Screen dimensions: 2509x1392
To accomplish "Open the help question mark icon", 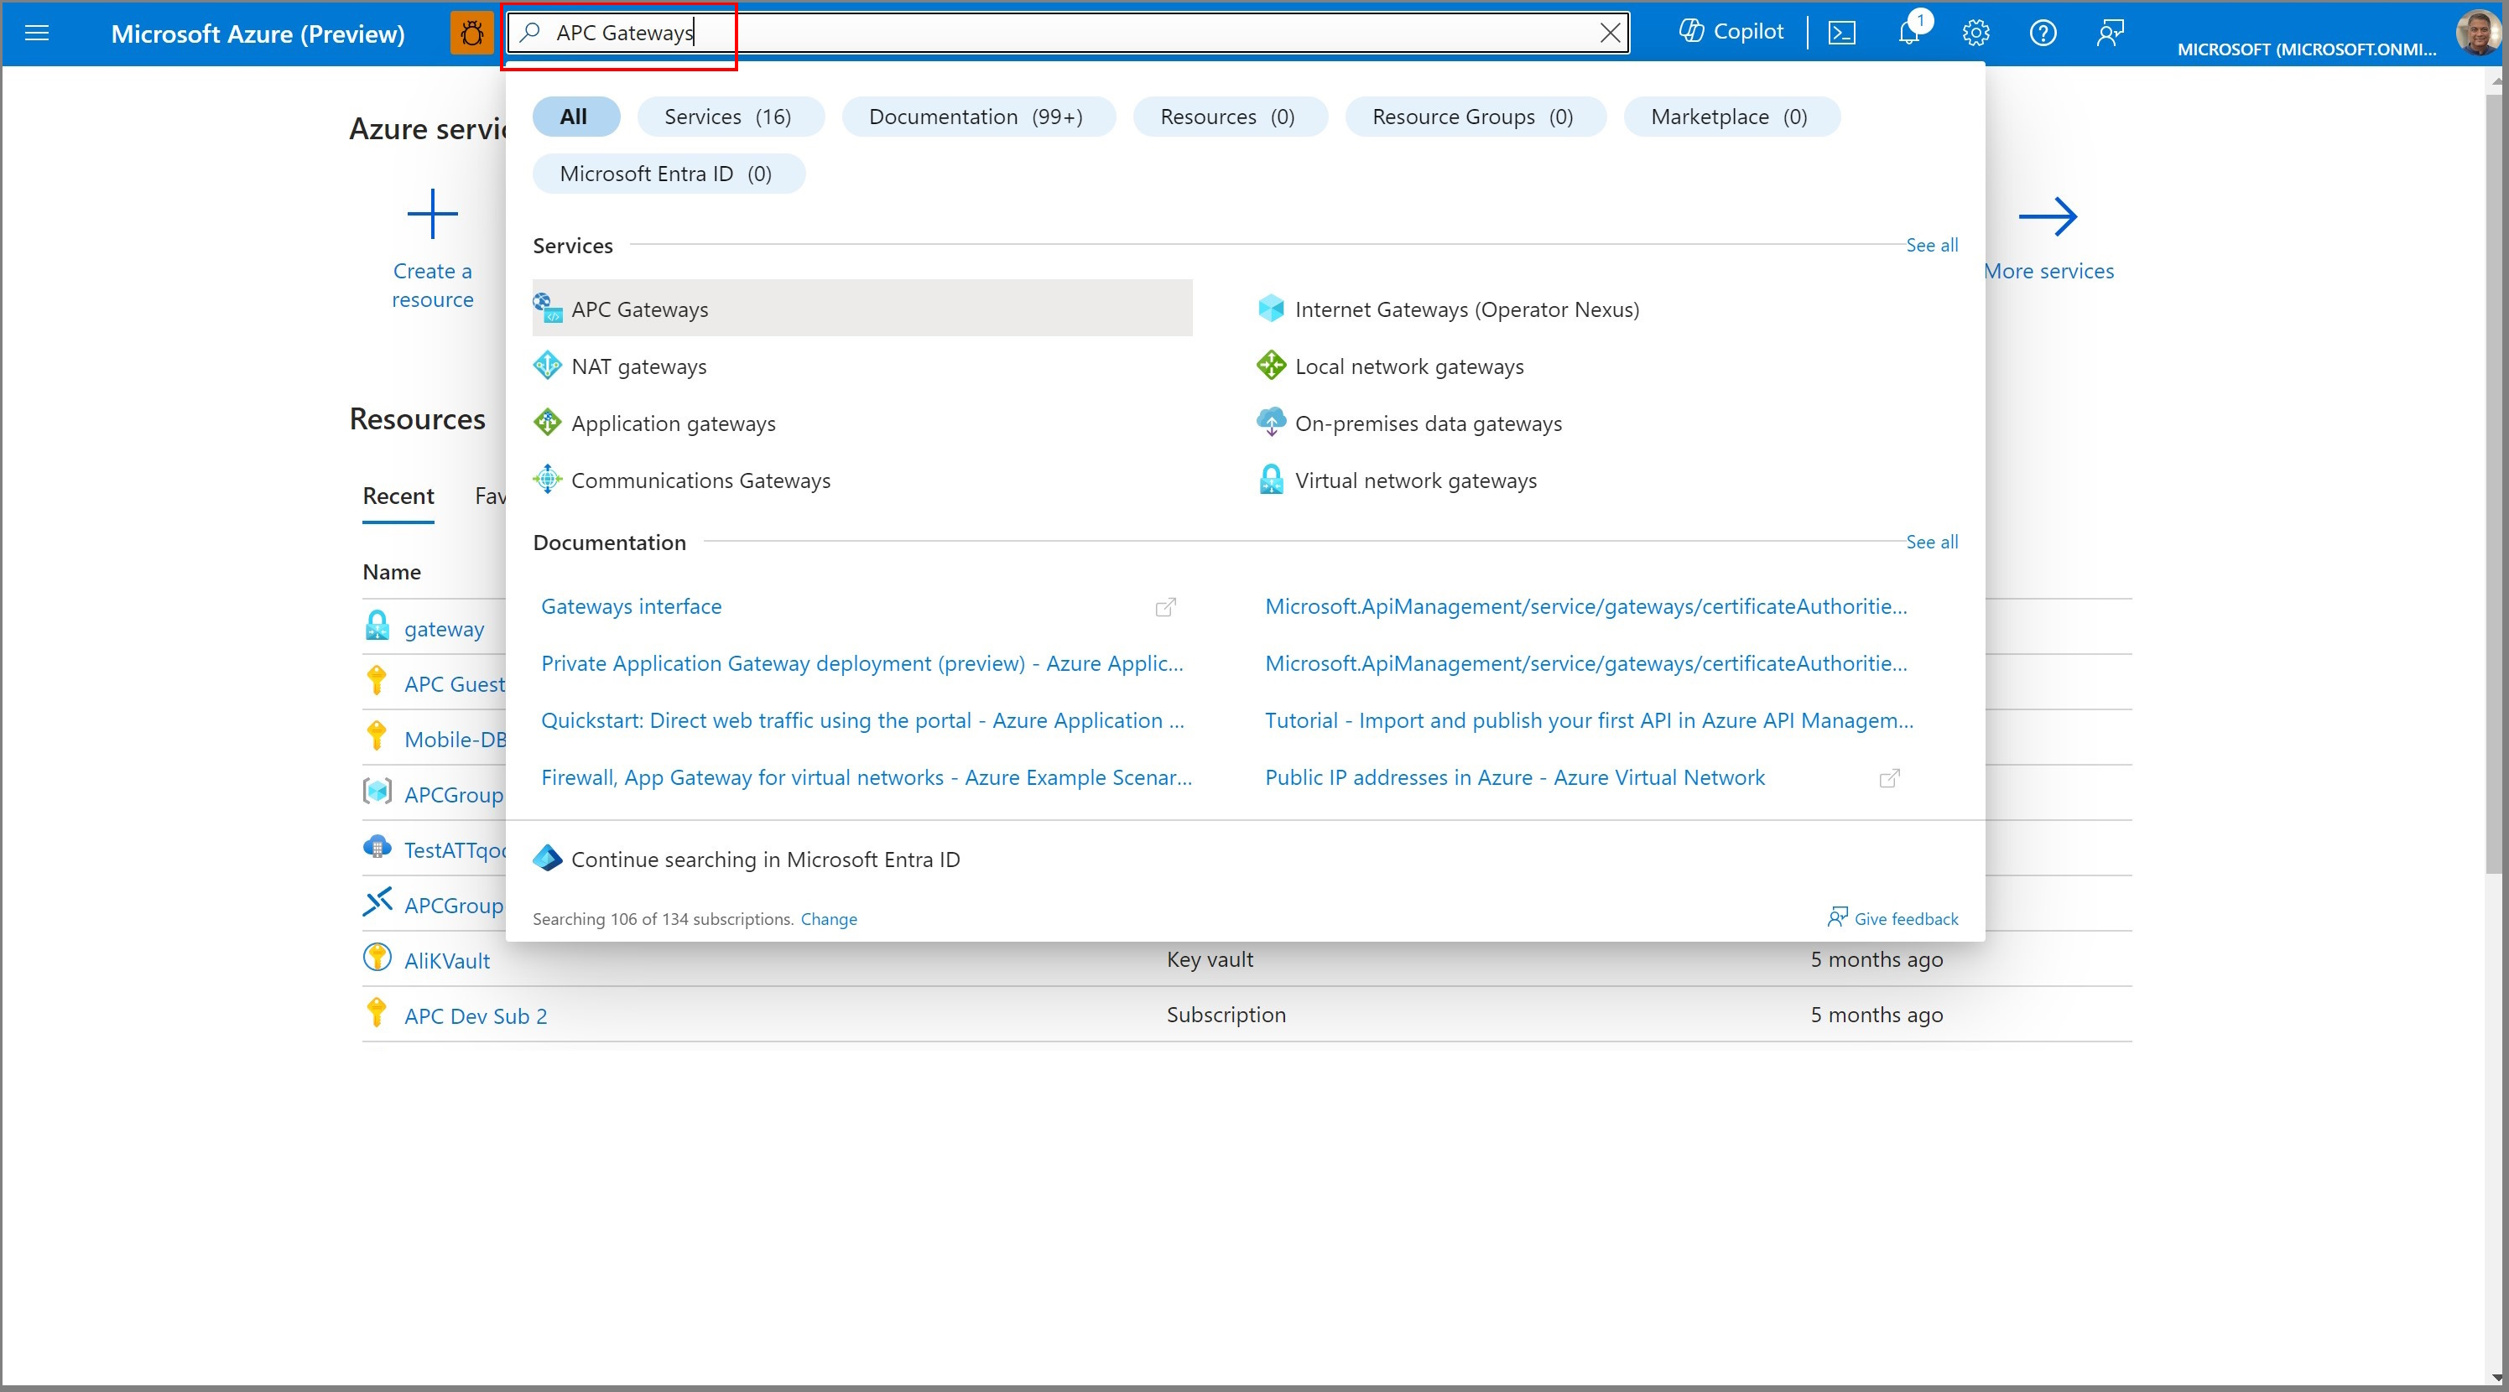I will (2043, 33).
